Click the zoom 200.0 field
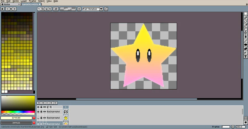 pyautogui.click(x=240, y=127)
